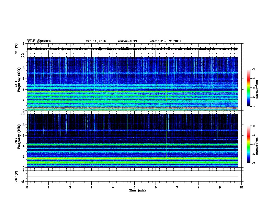Click the "8" kHz tick on ch.2 frequency axis
Image resolution: width=272 pixels, height=210 pixels.
point(24,125)
